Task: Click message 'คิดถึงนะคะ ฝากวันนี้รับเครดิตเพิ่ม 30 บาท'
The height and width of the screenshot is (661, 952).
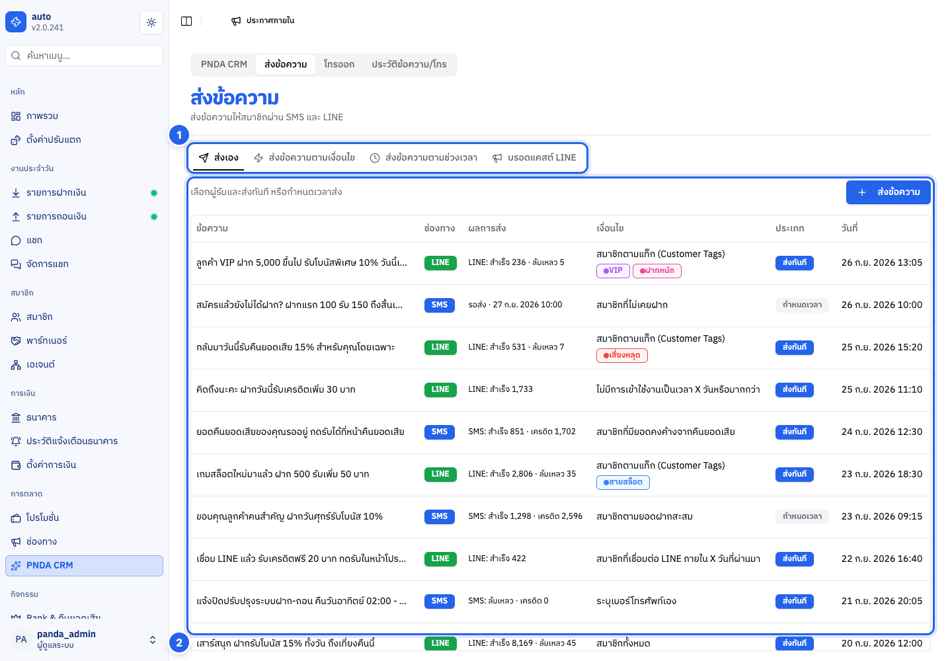Action: 276,390
